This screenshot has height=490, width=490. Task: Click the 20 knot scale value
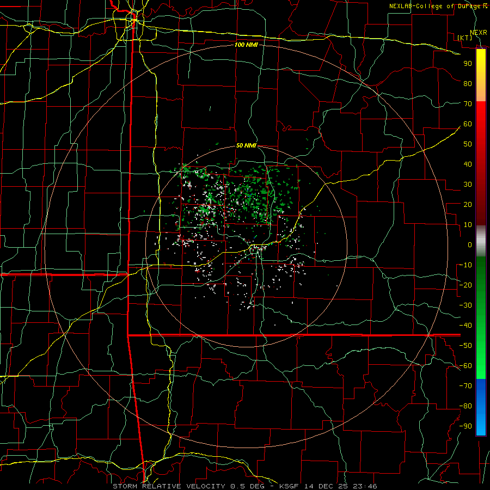(x=468, y=205)
